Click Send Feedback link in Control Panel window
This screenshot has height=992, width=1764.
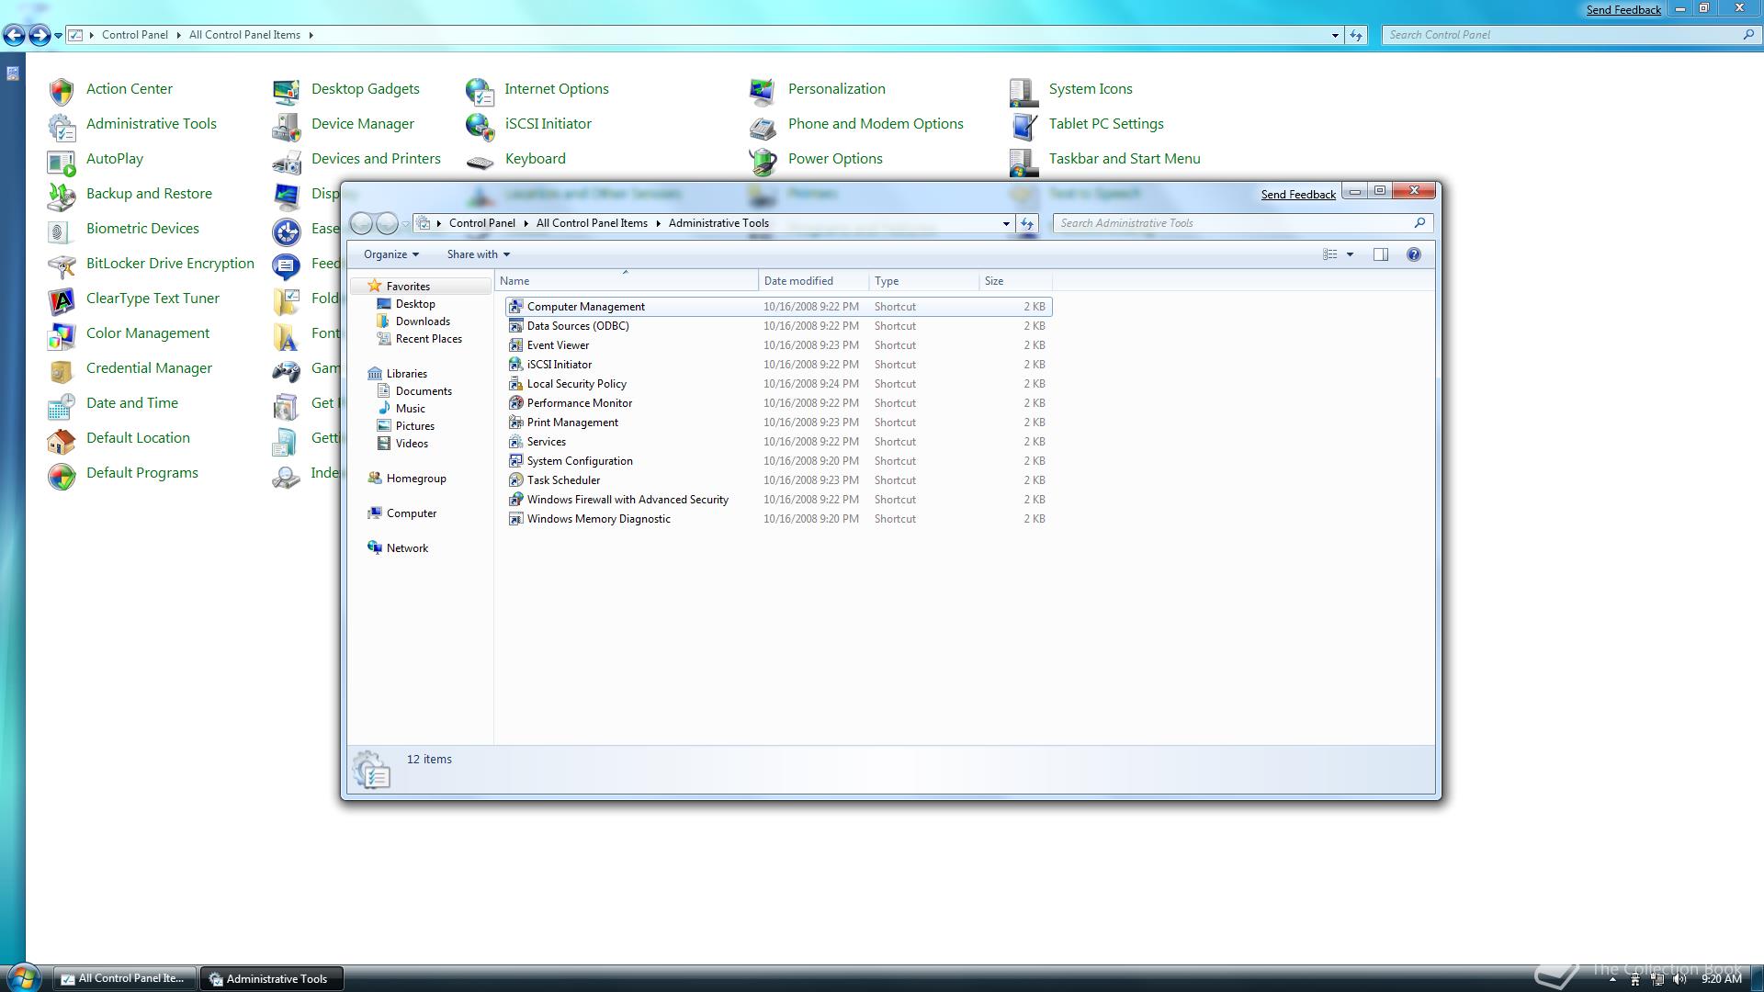point(1623,9)
